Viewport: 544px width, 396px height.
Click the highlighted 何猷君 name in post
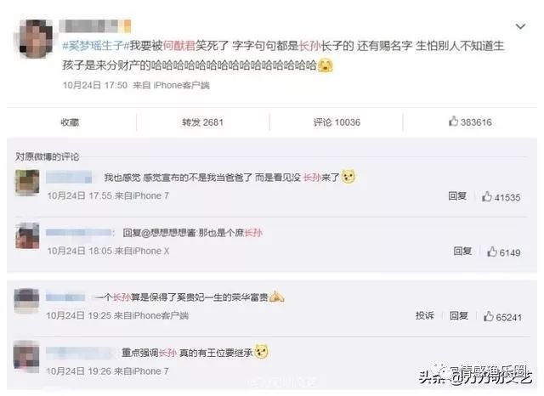[179, 45]
